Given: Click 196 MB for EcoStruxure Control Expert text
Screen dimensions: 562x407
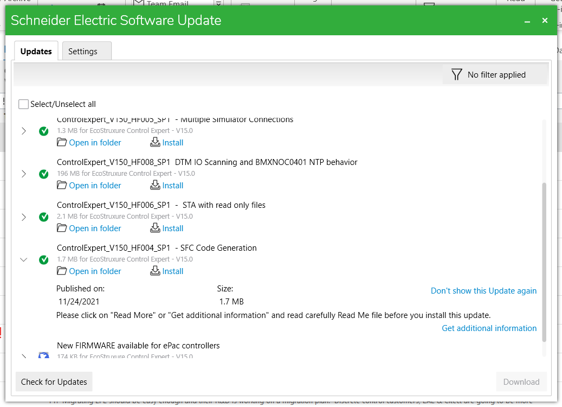Looking at the screenshot, I should (126, 173).
